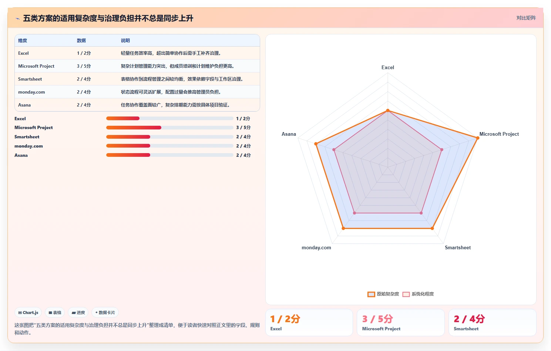Select the 进度 chip

[x=78, y=313]
